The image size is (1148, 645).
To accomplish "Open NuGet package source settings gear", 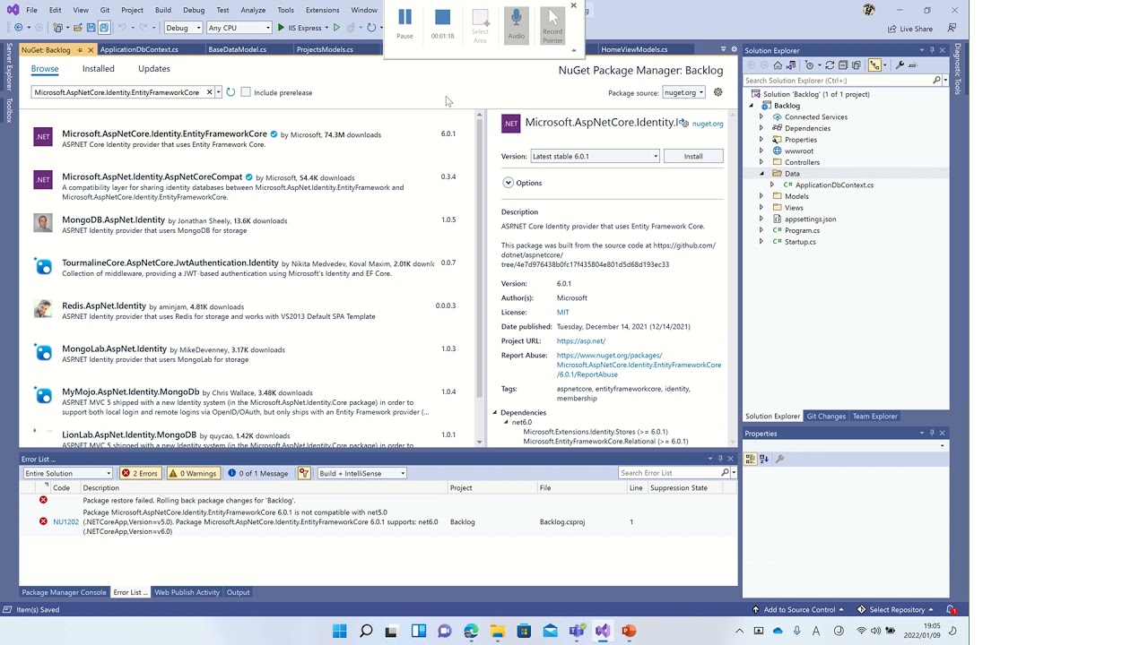I will point(717,92).
